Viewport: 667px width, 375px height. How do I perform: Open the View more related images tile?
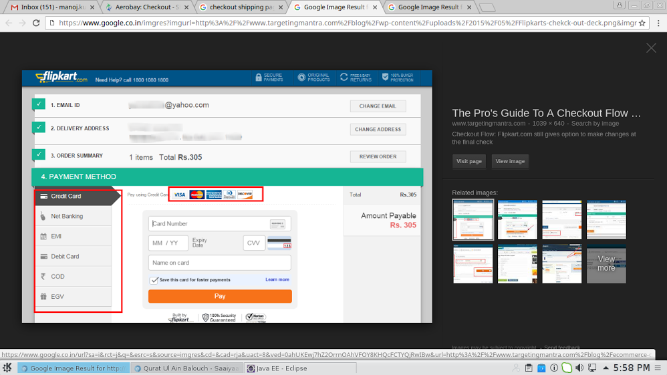[x=606, y=263]
